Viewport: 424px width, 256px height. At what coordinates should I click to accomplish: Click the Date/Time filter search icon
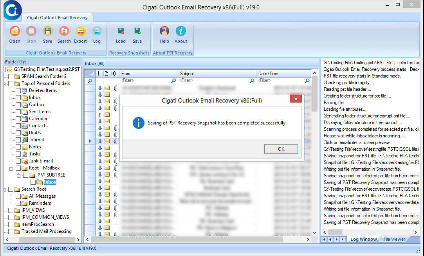(307, 81)
